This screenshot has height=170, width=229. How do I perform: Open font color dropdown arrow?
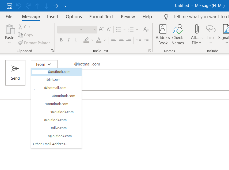[105, 40]
